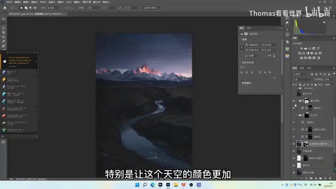Open Microsoft Edge from taskbar
336x189 pixels.
153,185
